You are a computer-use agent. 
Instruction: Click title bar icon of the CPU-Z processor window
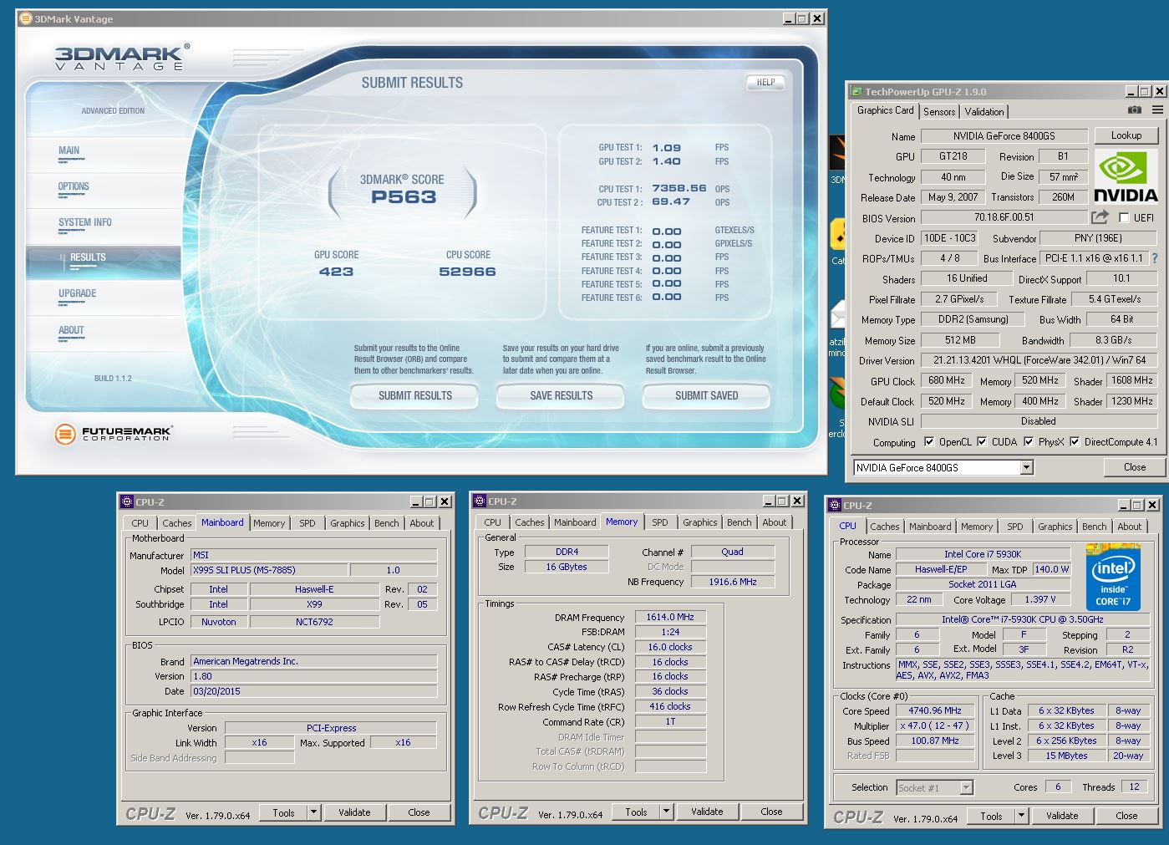pos(834,505)
